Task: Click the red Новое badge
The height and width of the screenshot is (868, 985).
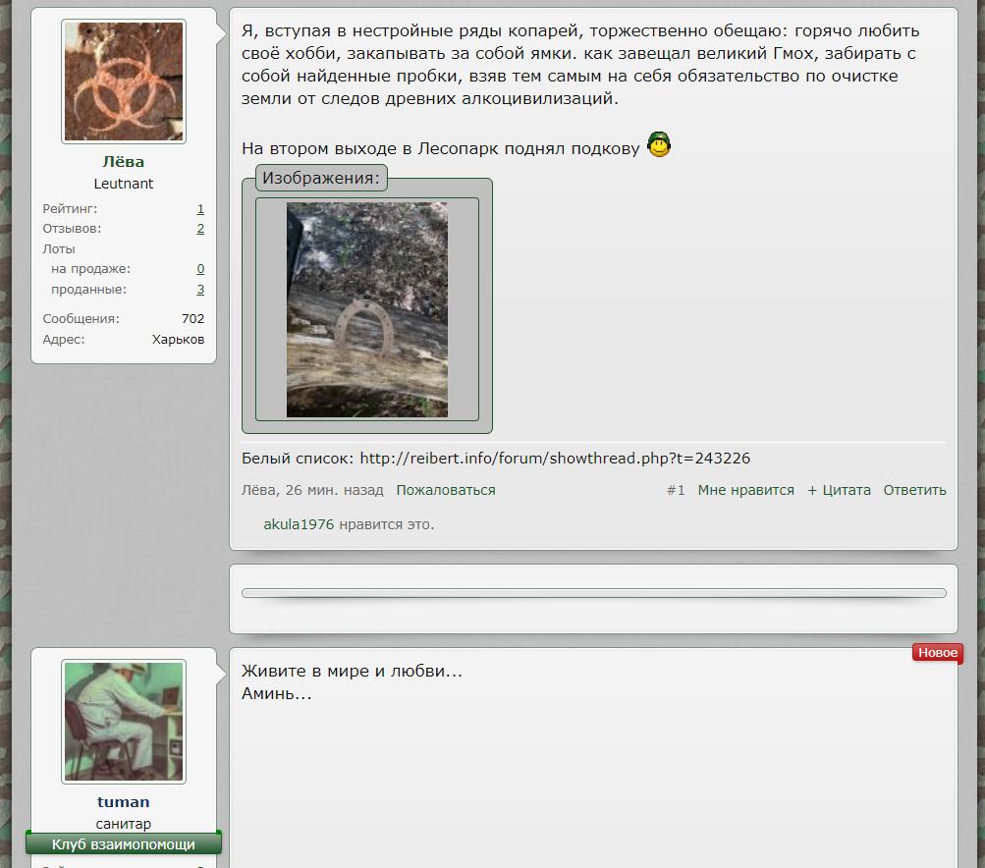Action: (938, 653)
